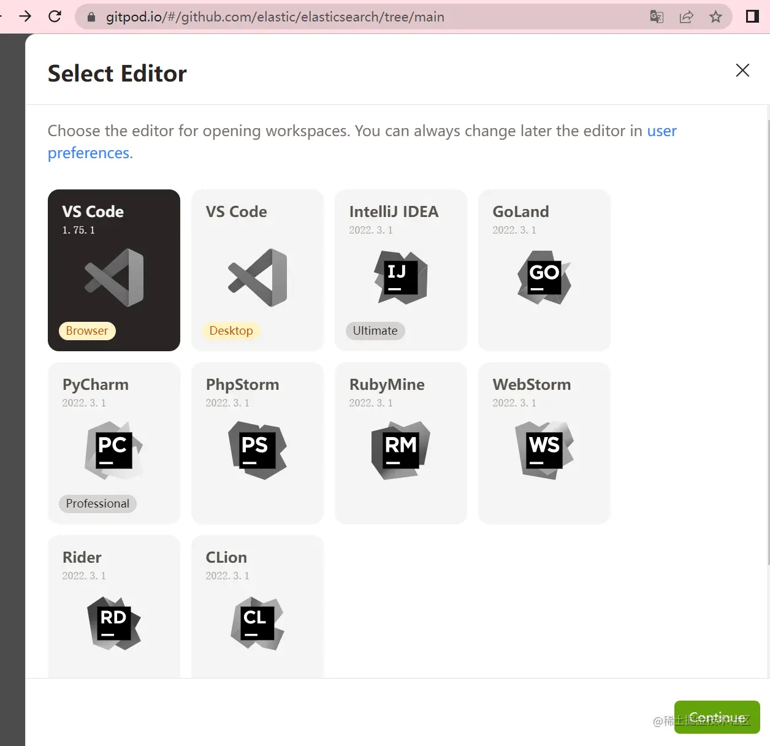Bookmark this page with star icon
The image size is (770, 746).
pyautogui.click(x=715, y=17)
